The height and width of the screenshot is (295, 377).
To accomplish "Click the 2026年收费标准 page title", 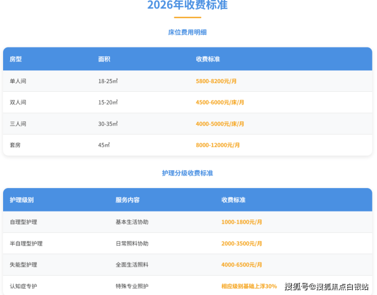I will (187, 6).
